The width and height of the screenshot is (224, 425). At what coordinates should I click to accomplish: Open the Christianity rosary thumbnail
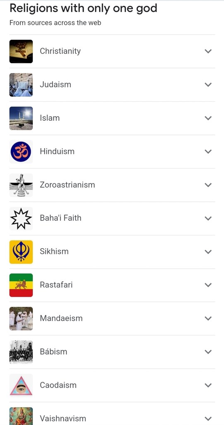(x=21, y=51)
